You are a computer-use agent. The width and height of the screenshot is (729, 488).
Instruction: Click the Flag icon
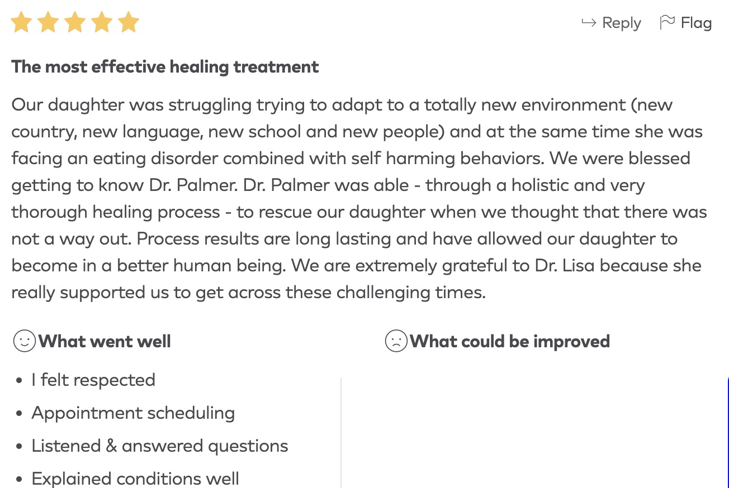[668, 22]
